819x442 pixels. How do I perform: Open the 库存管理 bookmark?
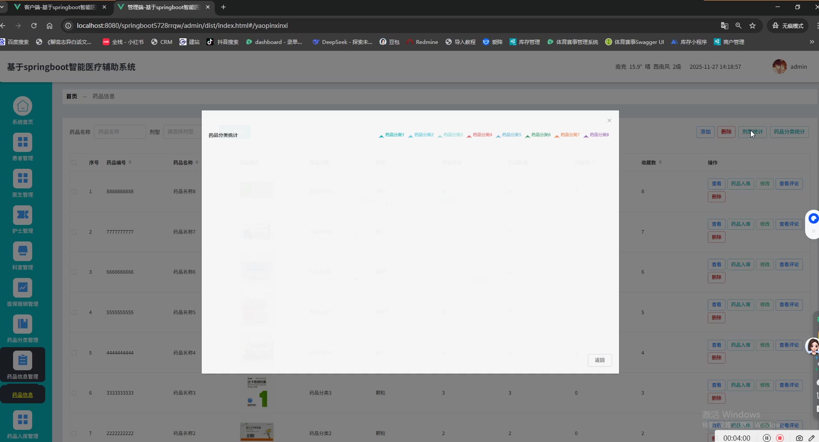(x=525, y=42)
